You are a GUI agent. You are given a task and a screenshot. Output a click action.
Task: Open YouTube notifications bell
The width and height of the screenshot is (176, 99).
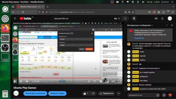pyautogui.click(x=162, y=18)
